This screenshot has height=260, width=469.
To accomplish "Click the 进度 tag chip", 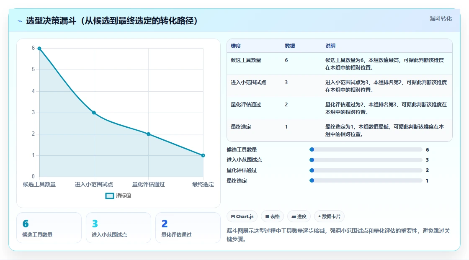I will tap(299, 216).
